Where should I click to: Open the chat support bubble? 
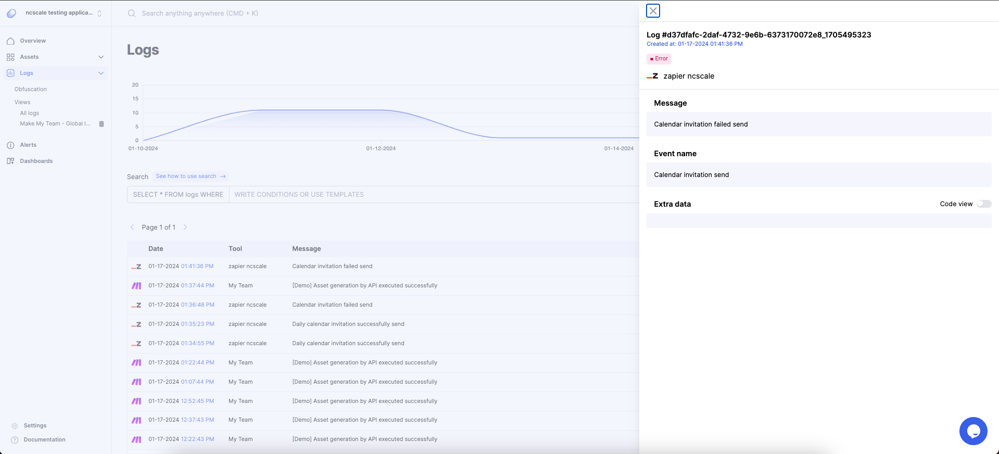[973, 431]
